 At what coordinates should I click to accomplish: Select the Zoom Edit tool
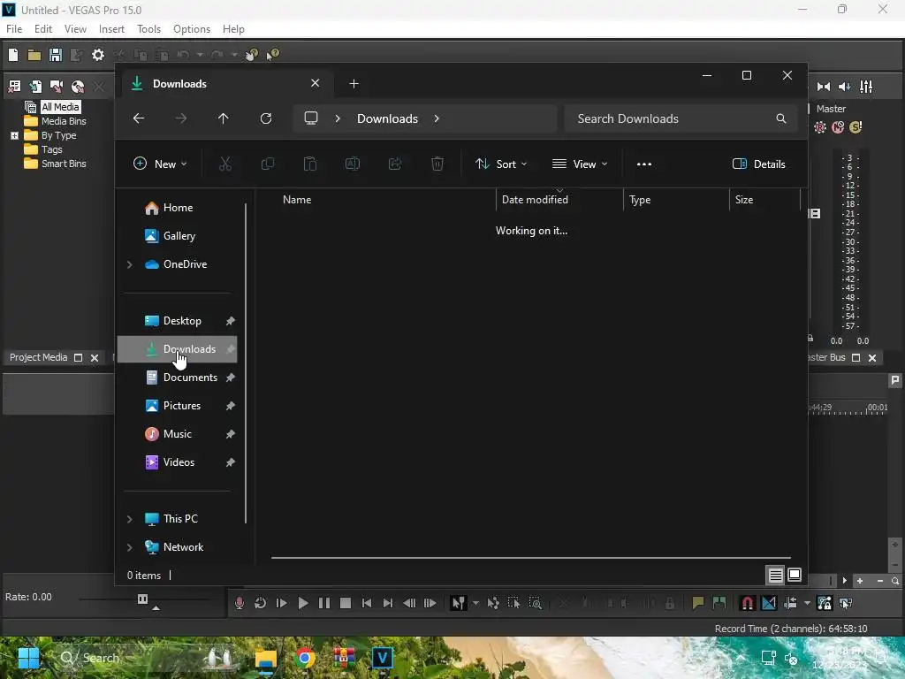click(x=535, y=603)
